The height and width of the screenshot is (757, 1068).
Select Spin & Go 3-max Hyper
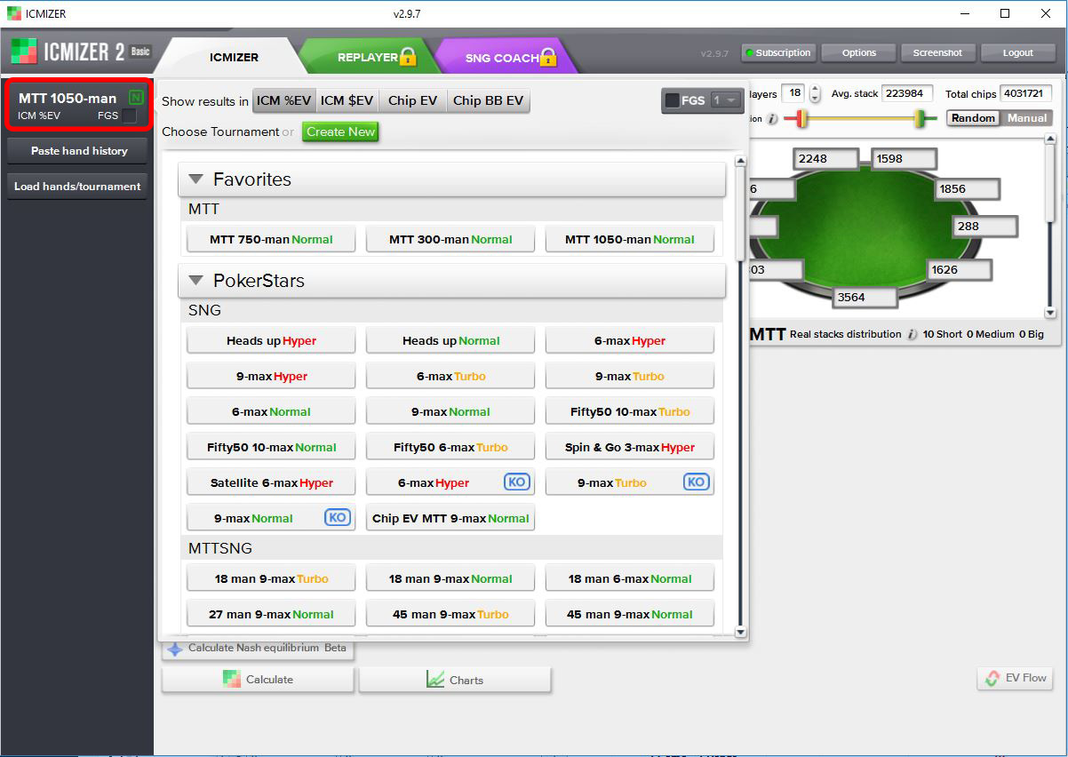(630, 447)
